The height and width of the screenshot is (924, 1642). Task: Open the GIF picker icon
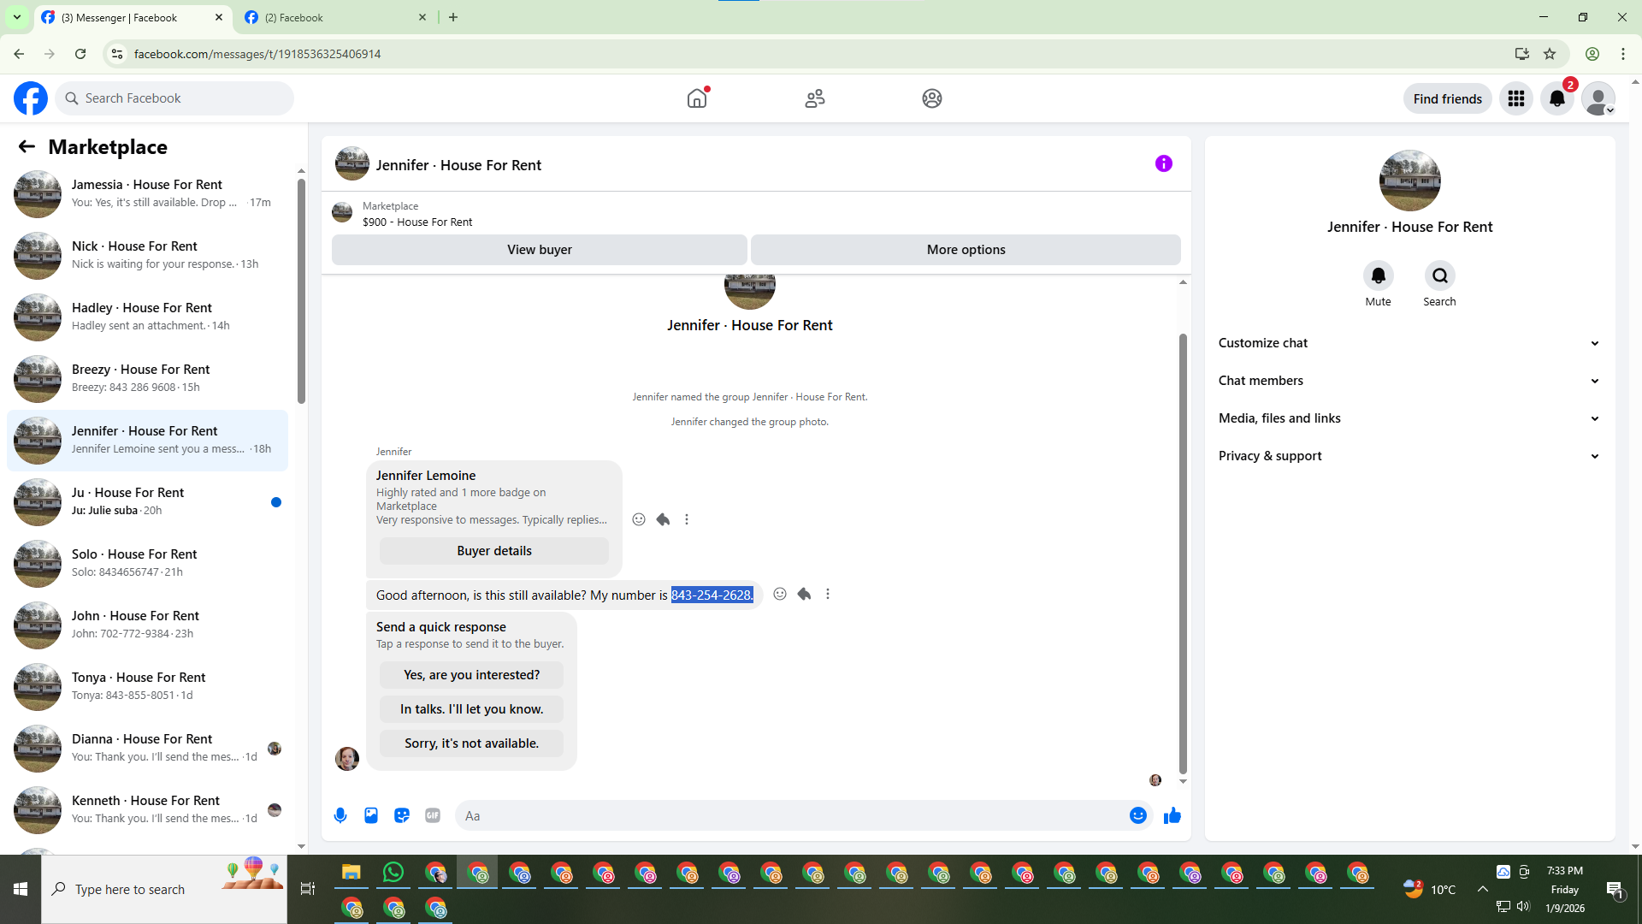(433, 815)
